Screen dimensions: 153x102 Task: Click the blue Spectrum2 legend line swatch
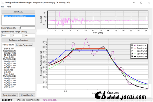click(x=135, y=51)
